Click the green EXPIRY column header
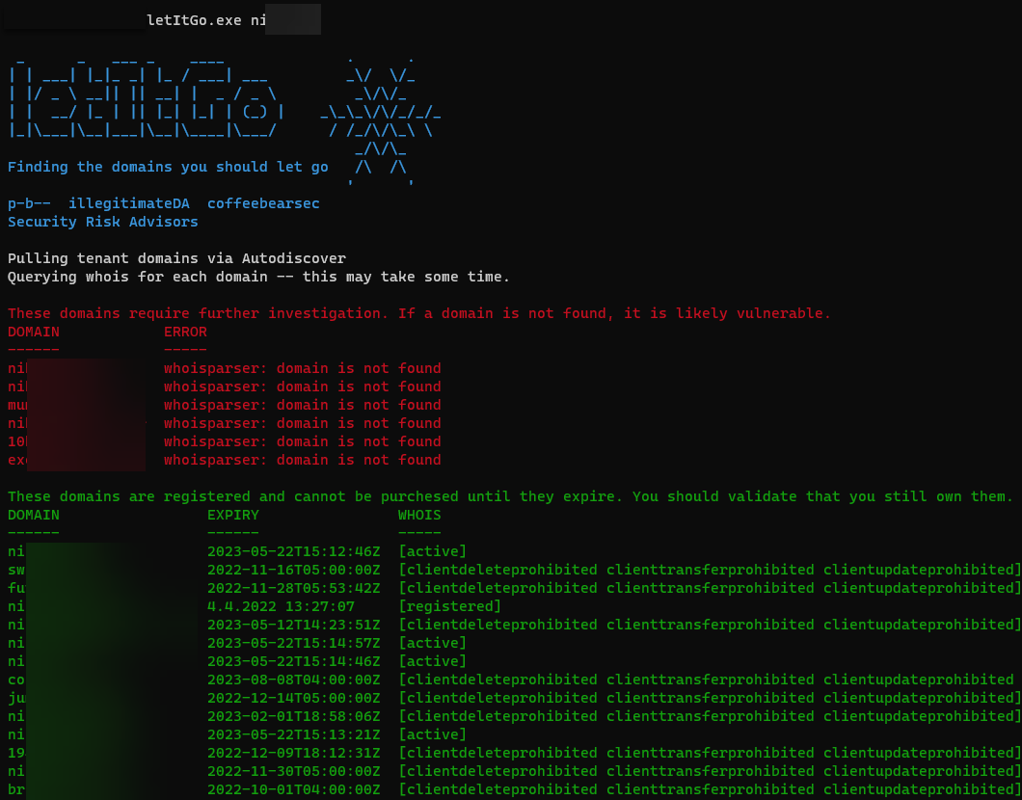This screenshot has width=1022, height=800. click(232, 515)
